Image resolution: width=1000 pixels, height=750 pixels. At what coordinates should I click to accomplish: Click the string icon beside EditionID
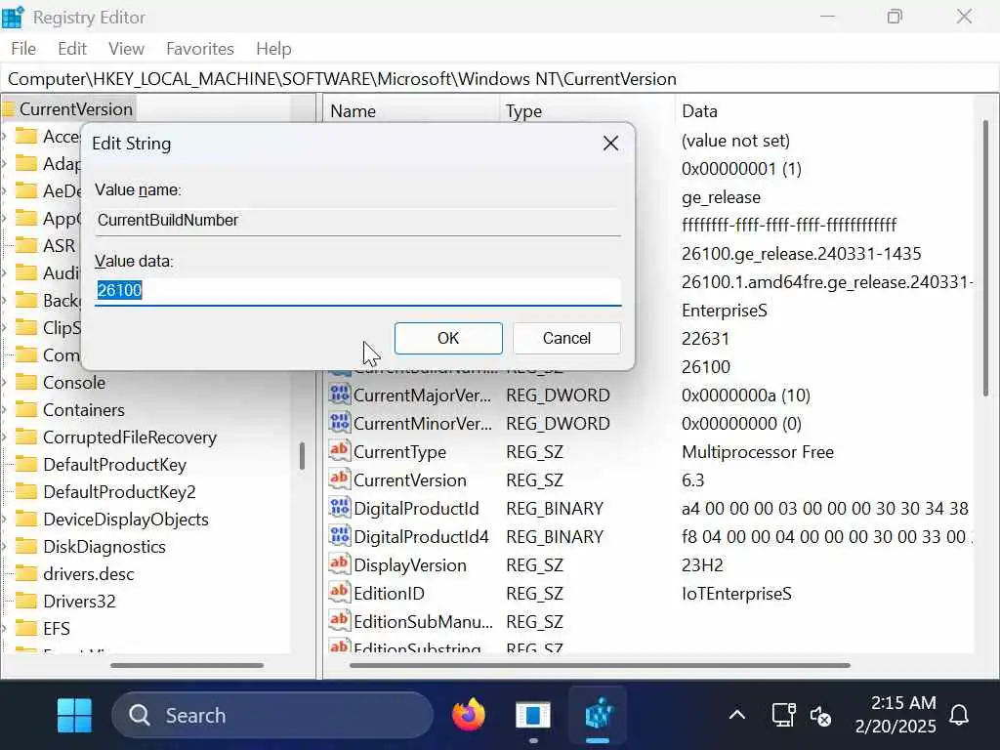coord(339,593)
